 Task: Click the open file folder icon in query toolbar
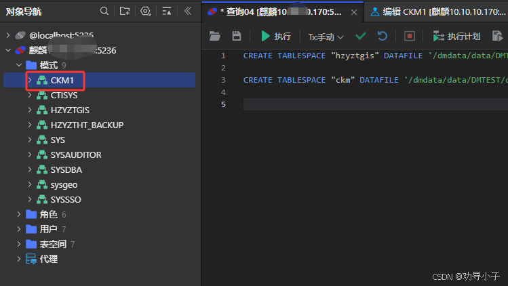click(214, 36)
